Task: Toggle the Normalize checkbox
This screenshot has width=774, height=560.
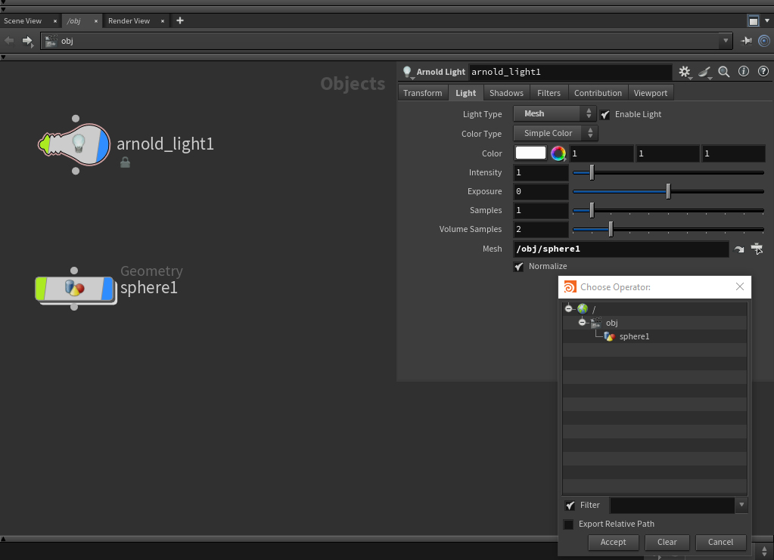Action: (519, 267)
